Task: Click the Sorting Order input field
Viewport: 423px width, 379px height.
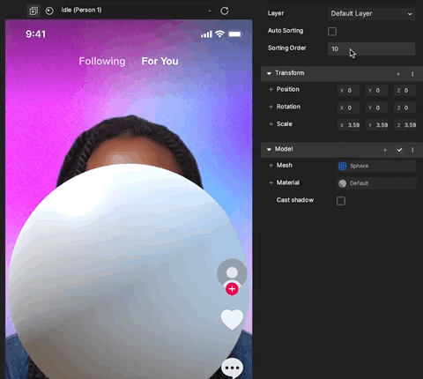Action: [x=371, y=48]
